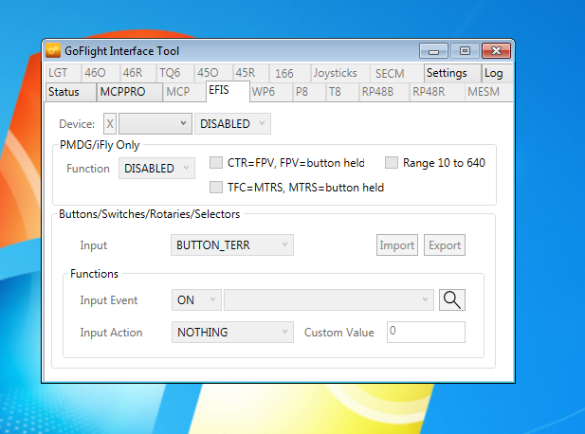Open the PMDG Function DISABLED dropdown
The height and width of the screenshot is (434, 585).
(x=156, y=169)
